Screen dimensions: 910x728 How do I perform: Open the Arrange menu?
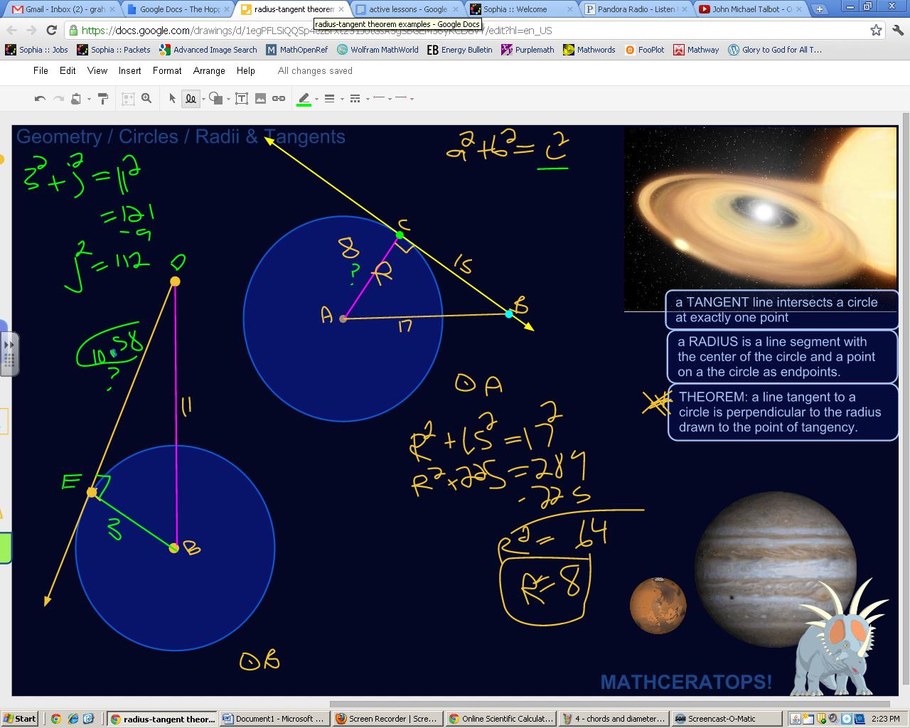pyautogui.click(x=209, y=71)
